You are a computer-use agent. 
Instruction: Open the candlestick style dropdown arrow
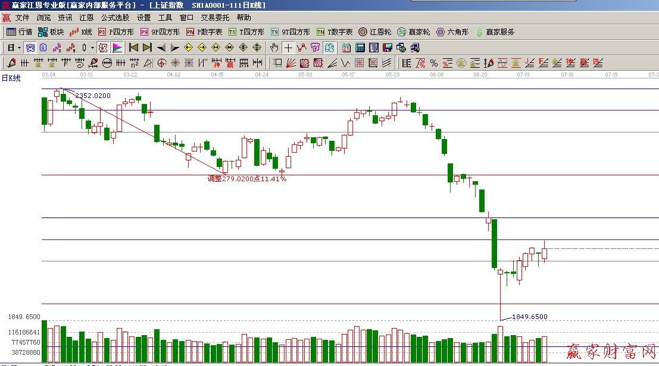click(92, 48)
